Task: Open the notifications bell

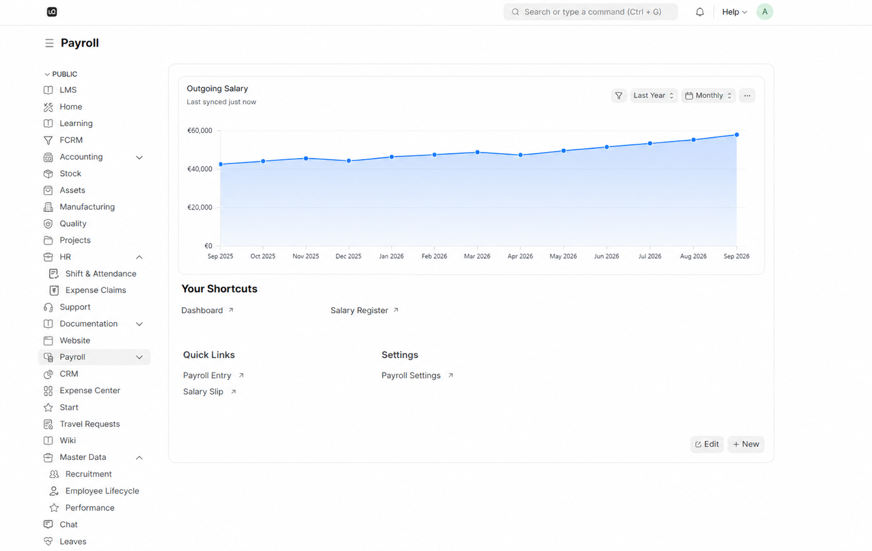Action: (699, 12)
